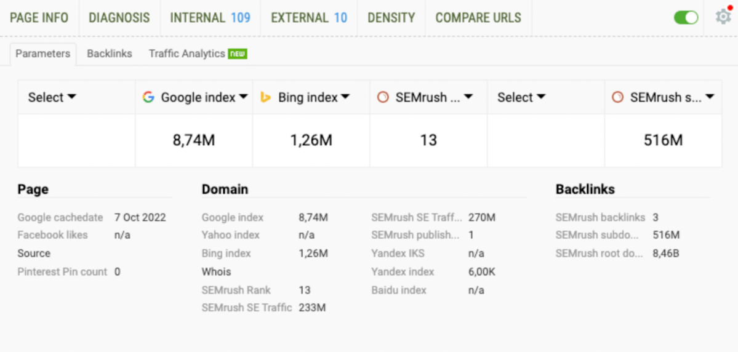Screen dimensions: 738x352
Task: Click the 'SEMrush root do...' value 8,46B
Action: coord(666,253)
